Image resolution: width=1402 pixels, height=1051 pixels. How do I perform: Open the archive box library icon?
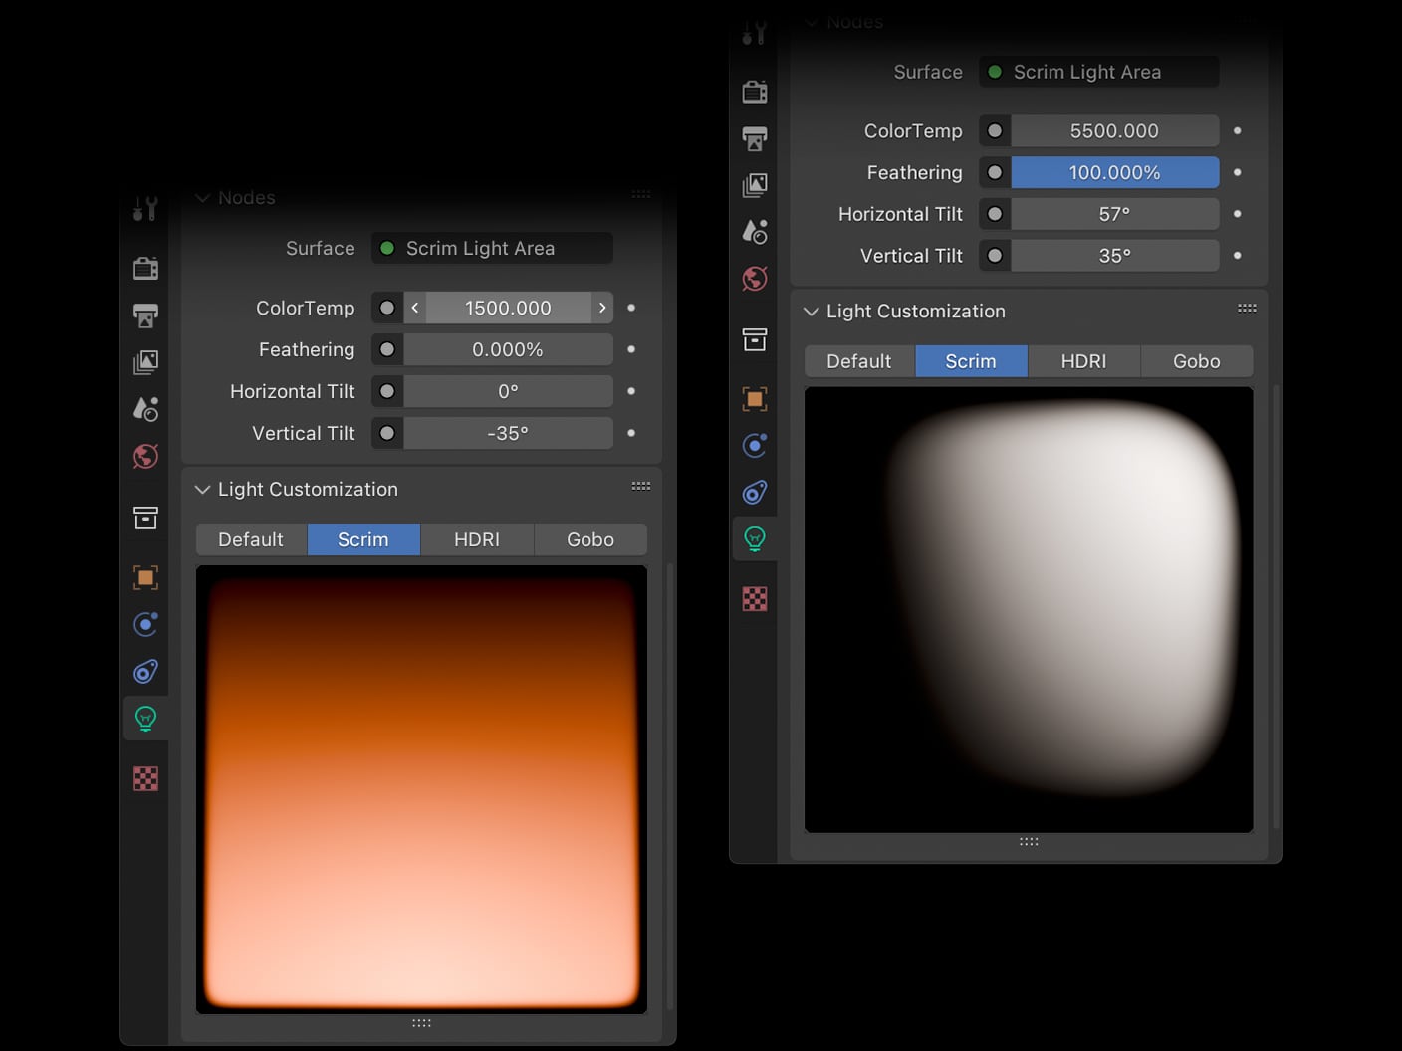[146, 518]
